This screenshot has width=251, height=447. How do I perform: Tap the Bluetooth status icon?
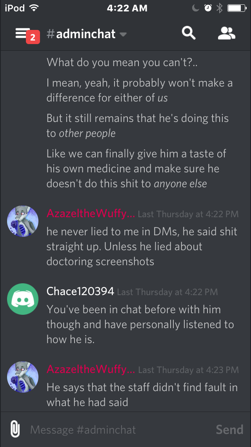(220, 8)
